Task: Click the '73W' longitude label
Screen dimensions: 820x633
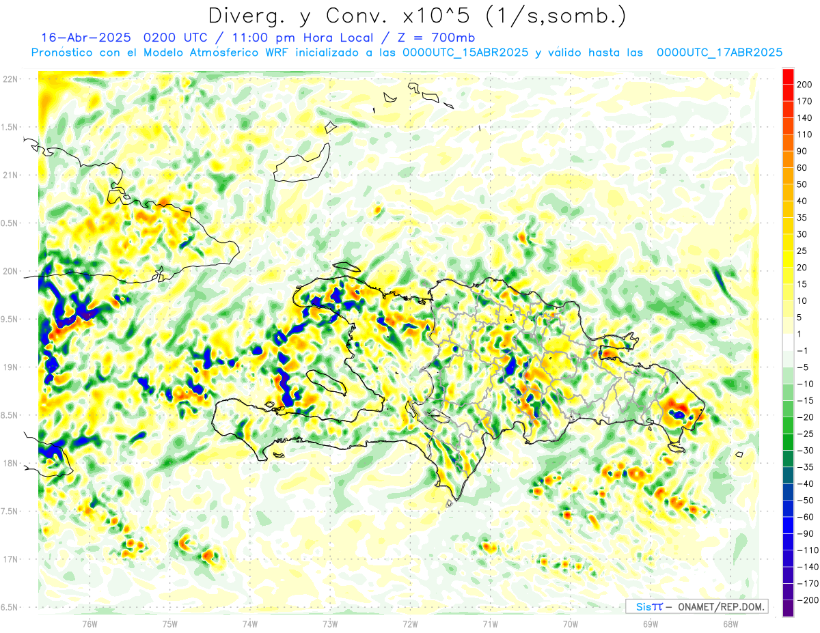Action: point(330,623)
